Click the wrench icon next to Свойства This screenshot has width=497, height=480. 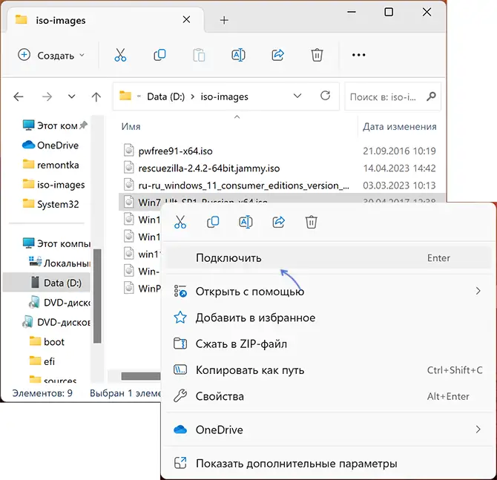point(180,396)
